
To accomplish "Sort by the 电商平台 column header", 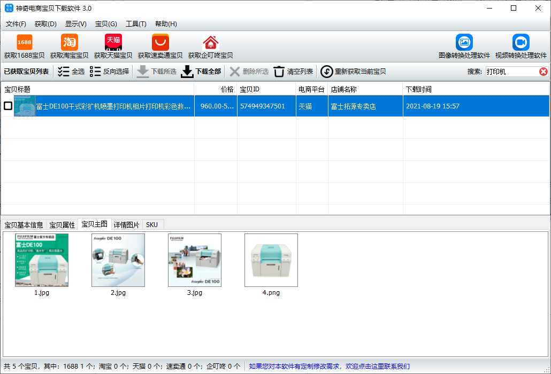I will (312, 89).
